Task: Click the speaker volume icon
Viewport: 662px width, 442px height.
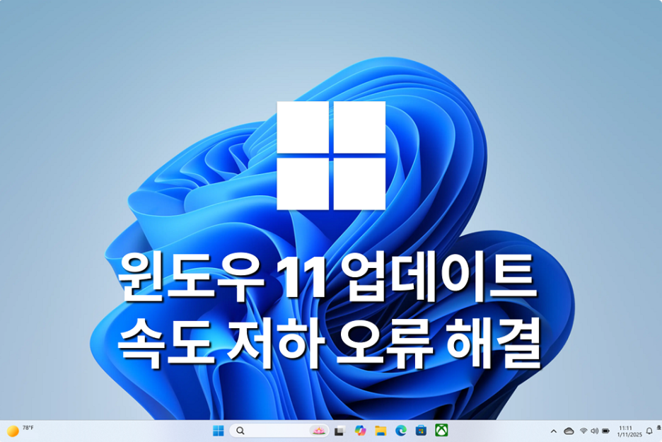Action: click(x=594, y=431)
